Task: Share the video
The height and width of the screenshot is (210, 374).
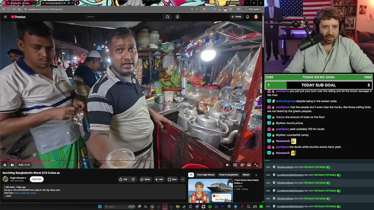Action: pos(145,179)
